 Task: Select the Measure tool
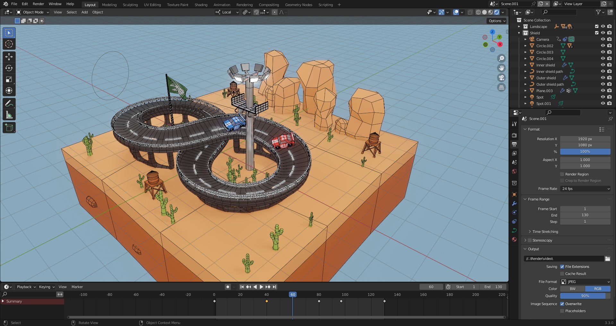coord(9,114)
